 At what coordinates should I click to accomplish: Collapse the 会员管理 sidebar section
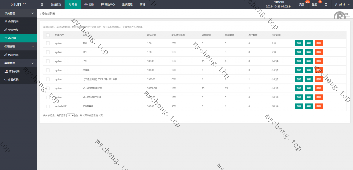point(18,13)
